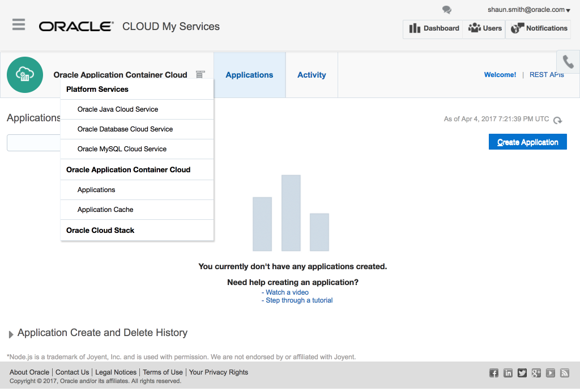580x391 pixels.
Task: Click Oracle Application Container Cloud menu header
Action: pyautogui.click(x=137, y=170)
